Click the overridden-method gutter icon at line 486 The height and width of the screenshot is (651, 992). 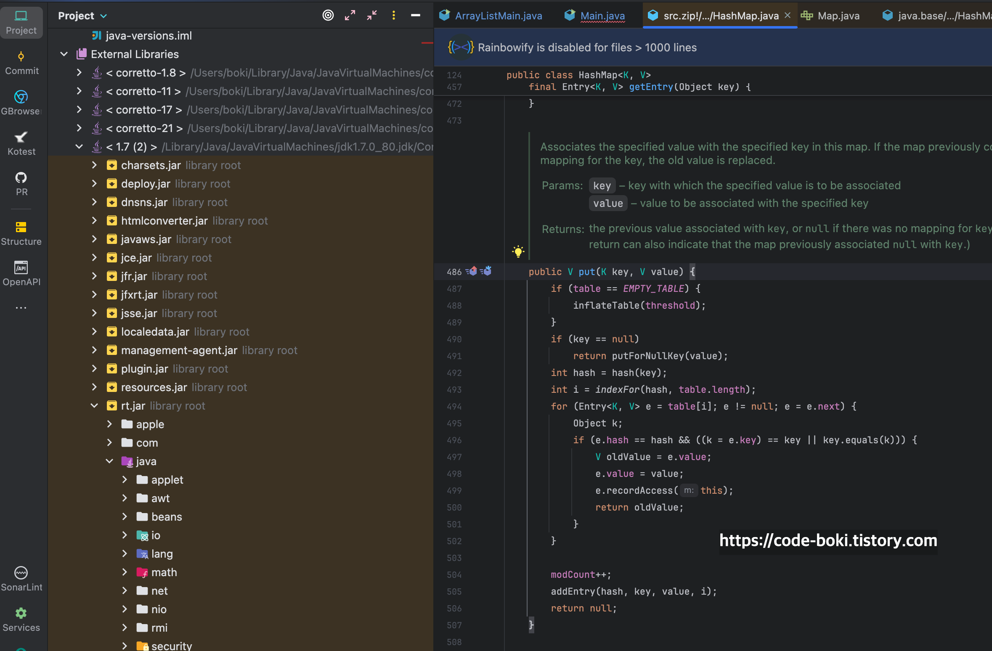486,271
